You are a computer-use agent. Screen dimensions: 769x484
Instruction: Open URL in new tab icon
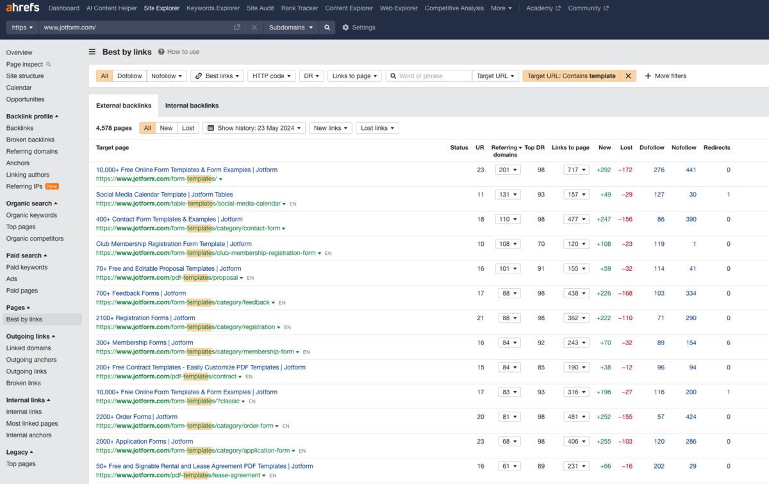click(237, 28)
